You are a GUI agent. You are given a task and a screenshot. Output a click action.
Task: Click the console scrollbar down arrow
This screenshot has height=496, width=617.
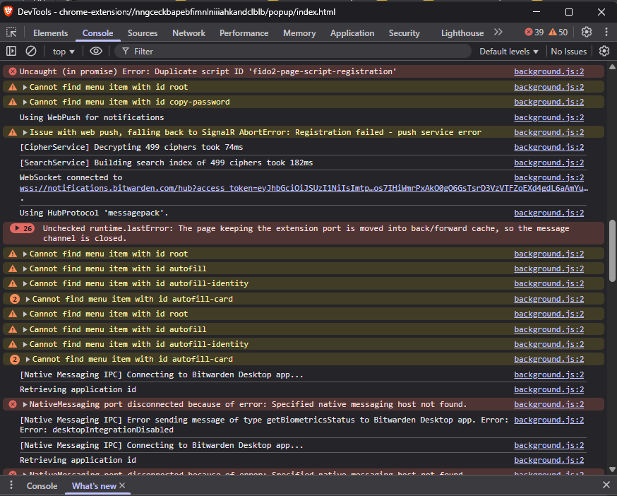(x=612, y=469)
